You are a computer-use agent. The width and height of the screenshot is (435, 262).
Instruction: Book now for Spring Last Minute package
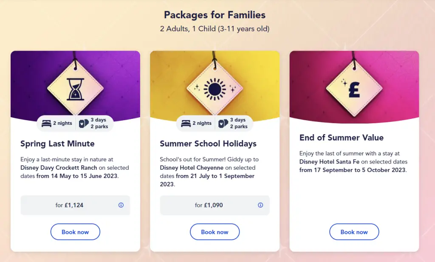75,232
